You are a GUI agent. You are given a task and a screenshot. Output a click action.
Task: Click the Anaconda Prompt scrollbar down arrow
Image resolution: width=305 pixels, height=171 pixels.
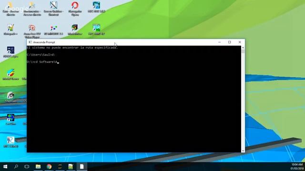(x=243, y=151)
